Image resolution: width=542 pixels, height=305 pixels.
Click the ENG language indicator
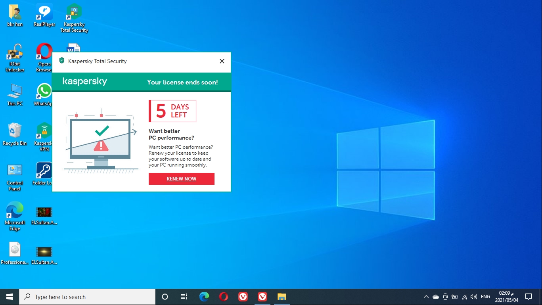point(485,297)
